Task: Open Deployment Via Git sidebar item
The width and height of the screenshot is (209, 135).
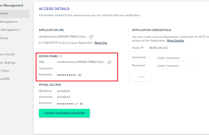Action: point(7,54)
